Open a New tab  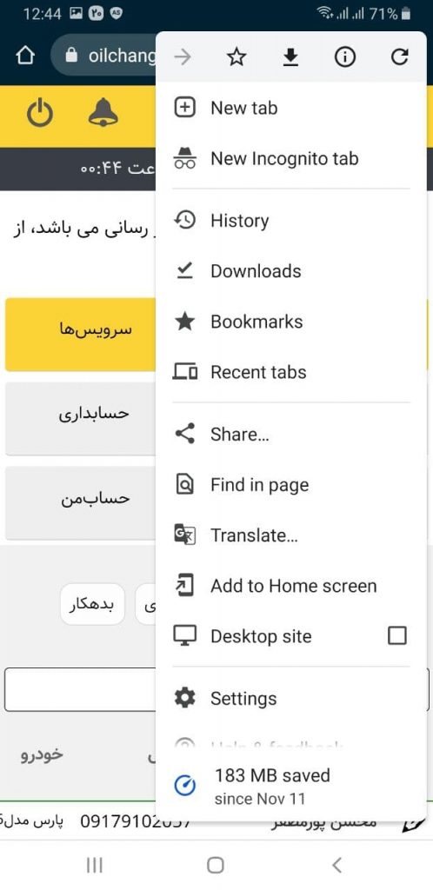(x=290, y=108)
